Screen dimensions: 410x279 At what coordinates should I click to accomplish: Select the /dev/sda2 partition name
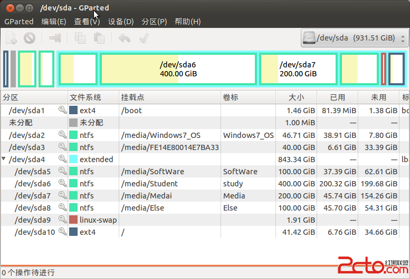[27, 135]
